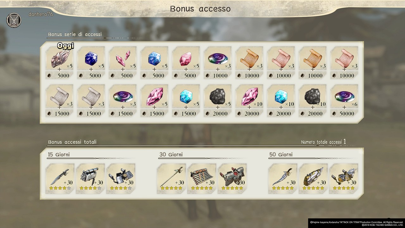Select the 50 Giorni ornate blade reward
The height and width of the screenshot is (228, 405).
pos(283,177)
